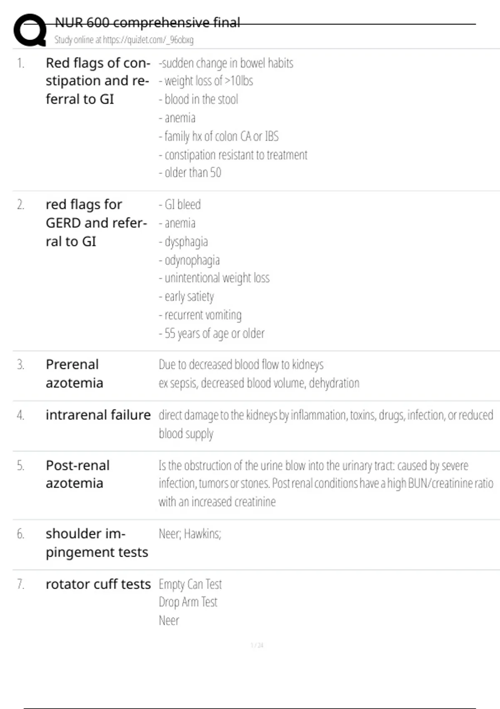This screenshot has width=500, height=709.
Task: Click the NUR 600 comprehensive final title
Action: (147, 23)
